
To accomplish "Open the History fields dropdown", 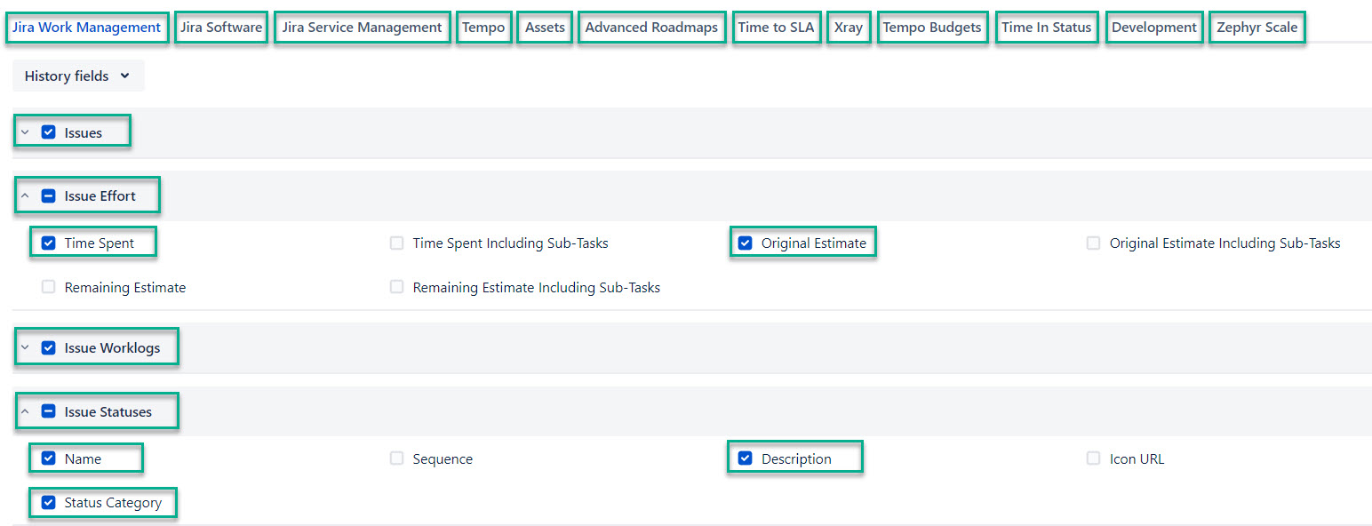I will pos(77,76).
